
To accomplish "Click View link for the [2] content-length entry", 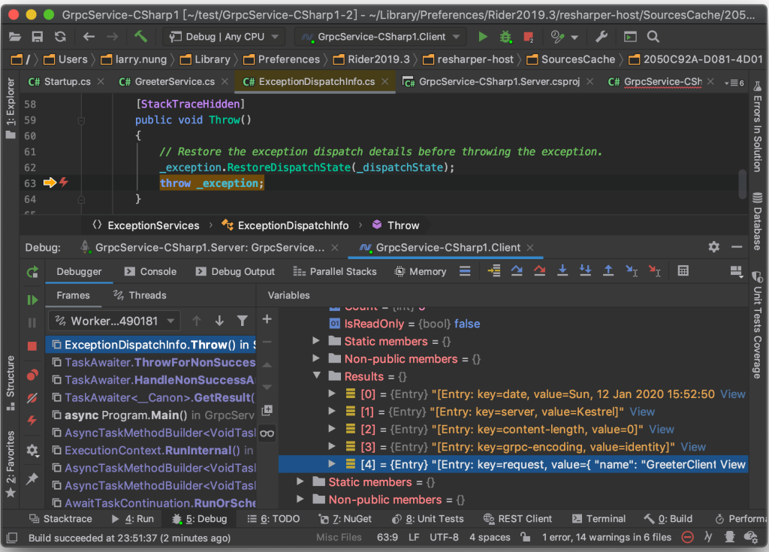I will tap(662, 430).
